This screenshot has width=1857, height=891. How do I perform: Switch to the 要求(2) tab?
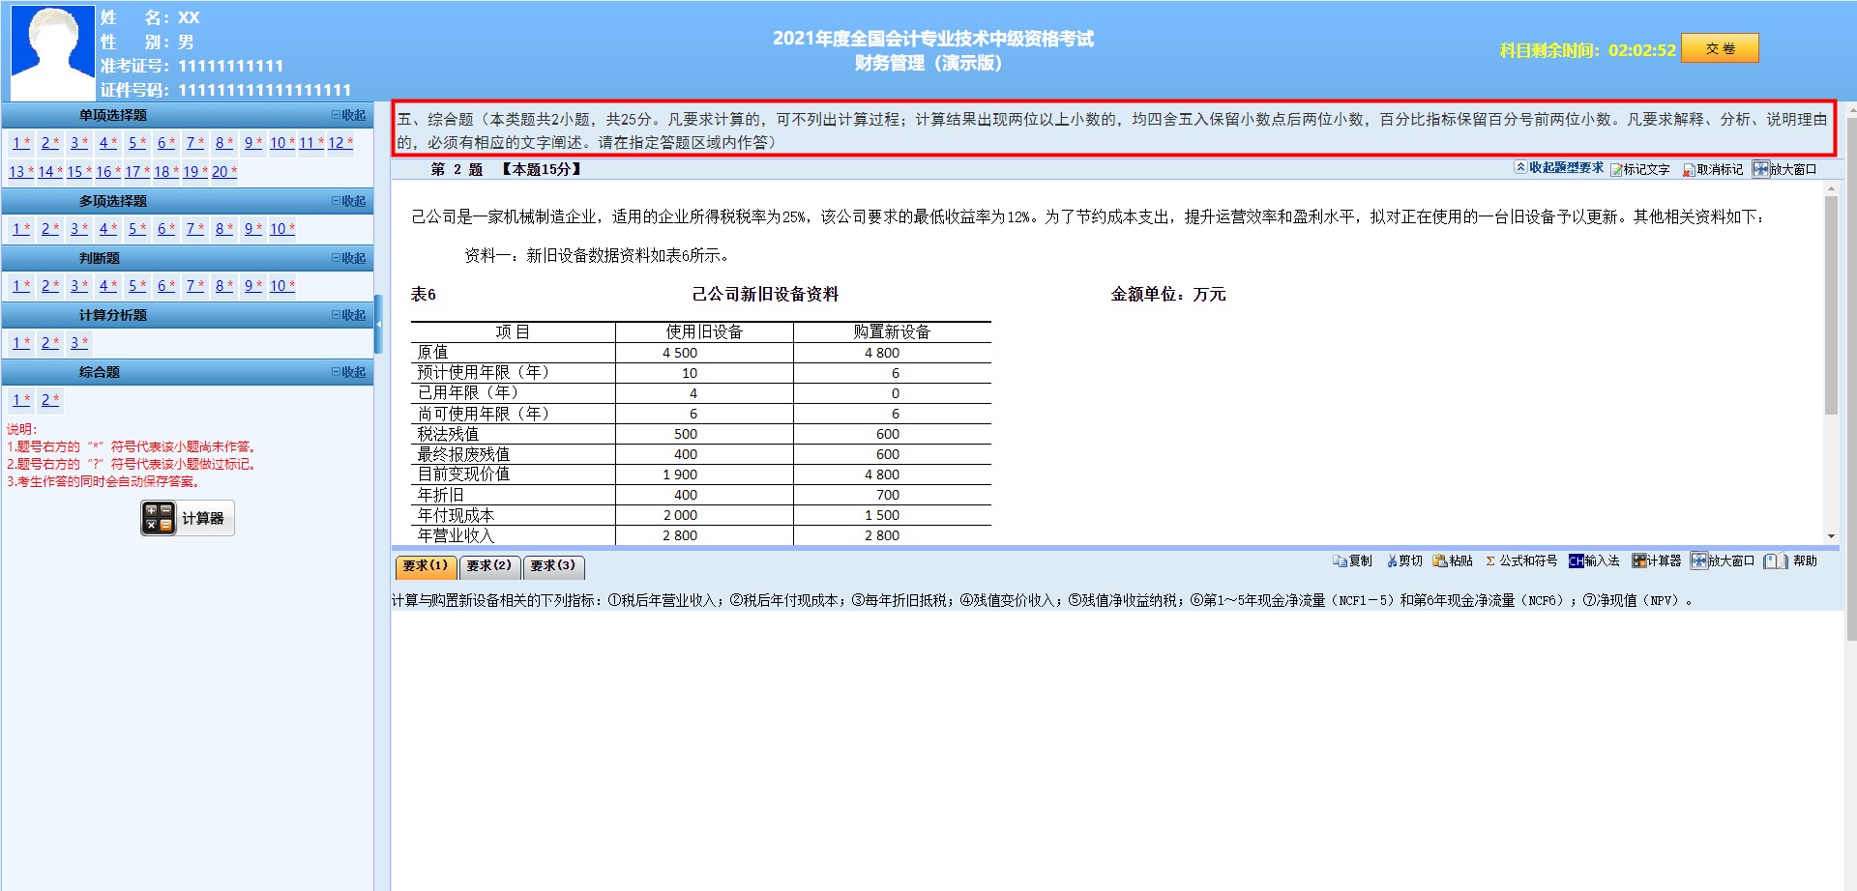(489, 565)
